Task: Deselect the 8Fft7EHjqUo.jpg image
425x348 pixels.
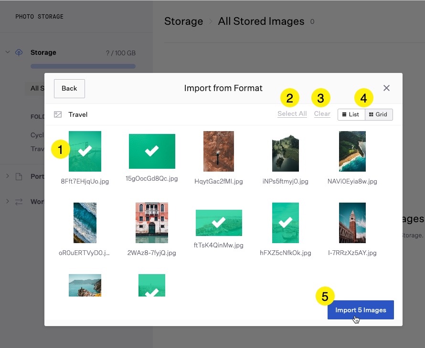Action: point(85,151)
